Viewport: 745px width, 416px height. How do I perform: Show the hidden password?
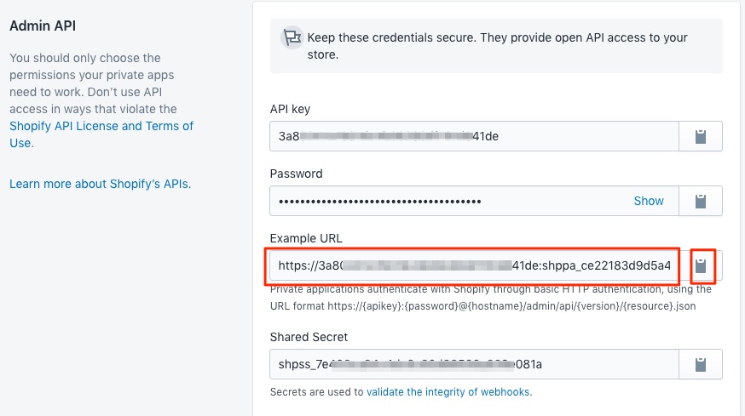pyautogui.click(x=648, y=201)
